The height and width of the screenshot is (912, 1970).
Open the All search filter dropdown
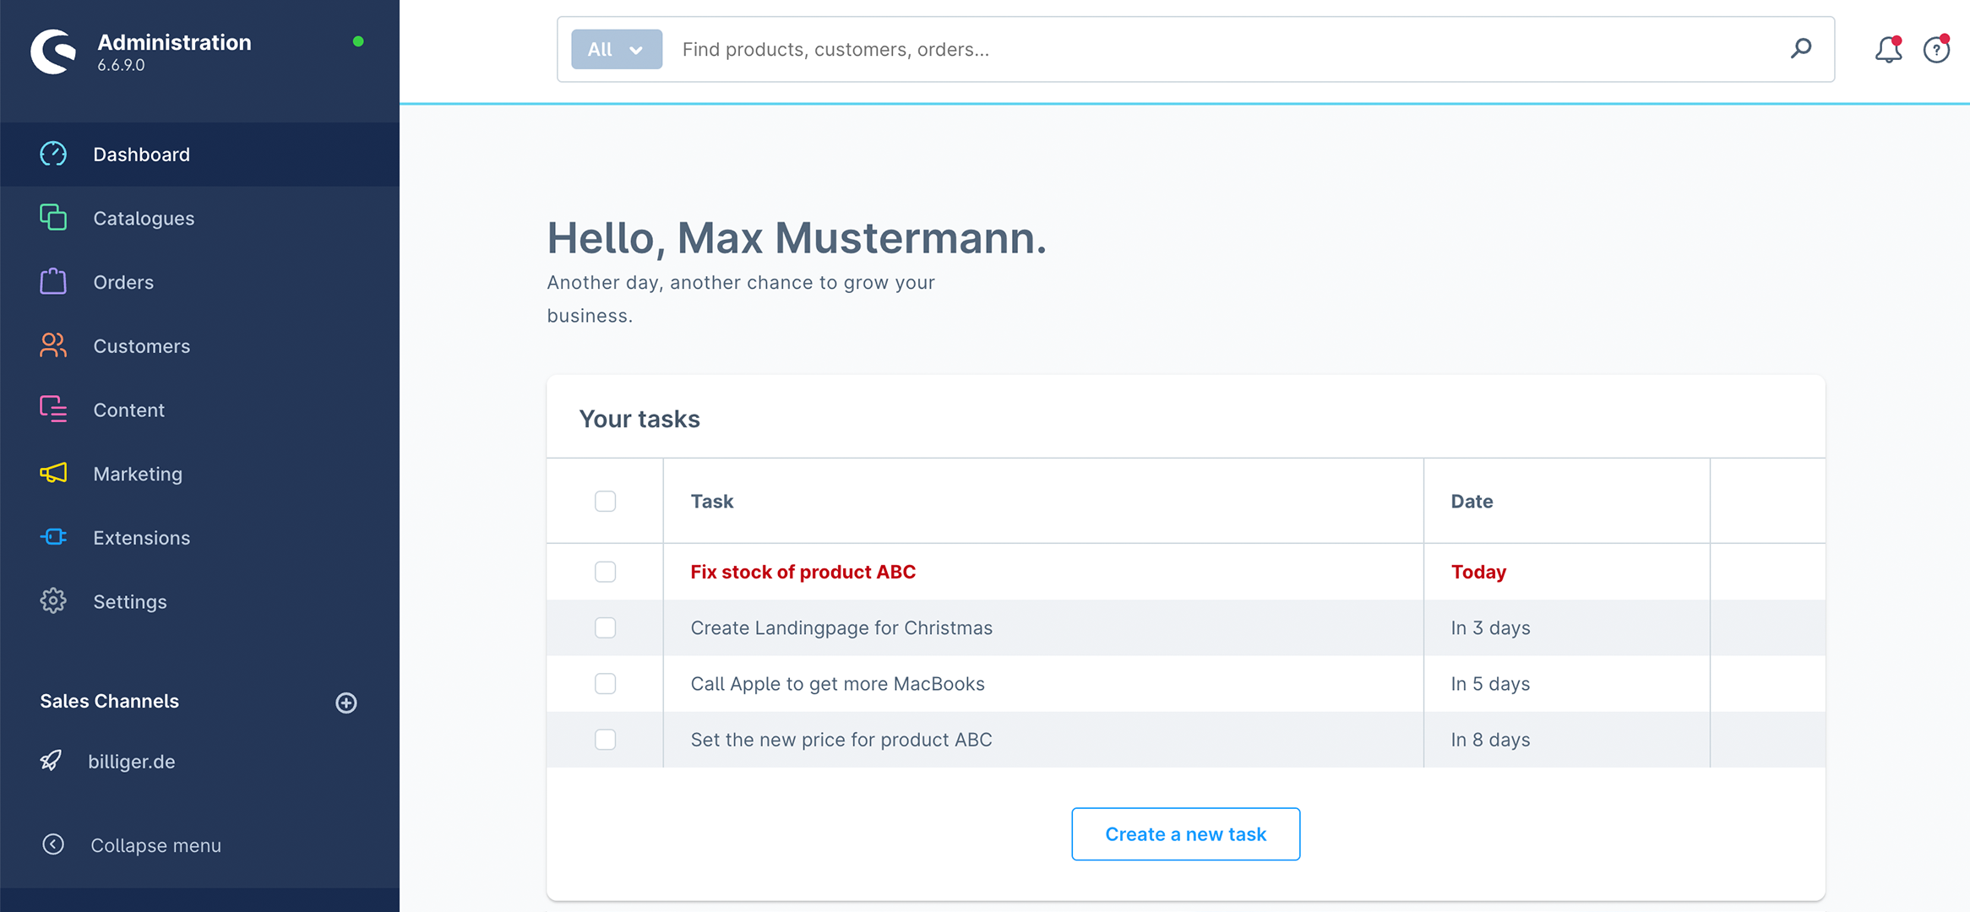click(x=617, y=49)
